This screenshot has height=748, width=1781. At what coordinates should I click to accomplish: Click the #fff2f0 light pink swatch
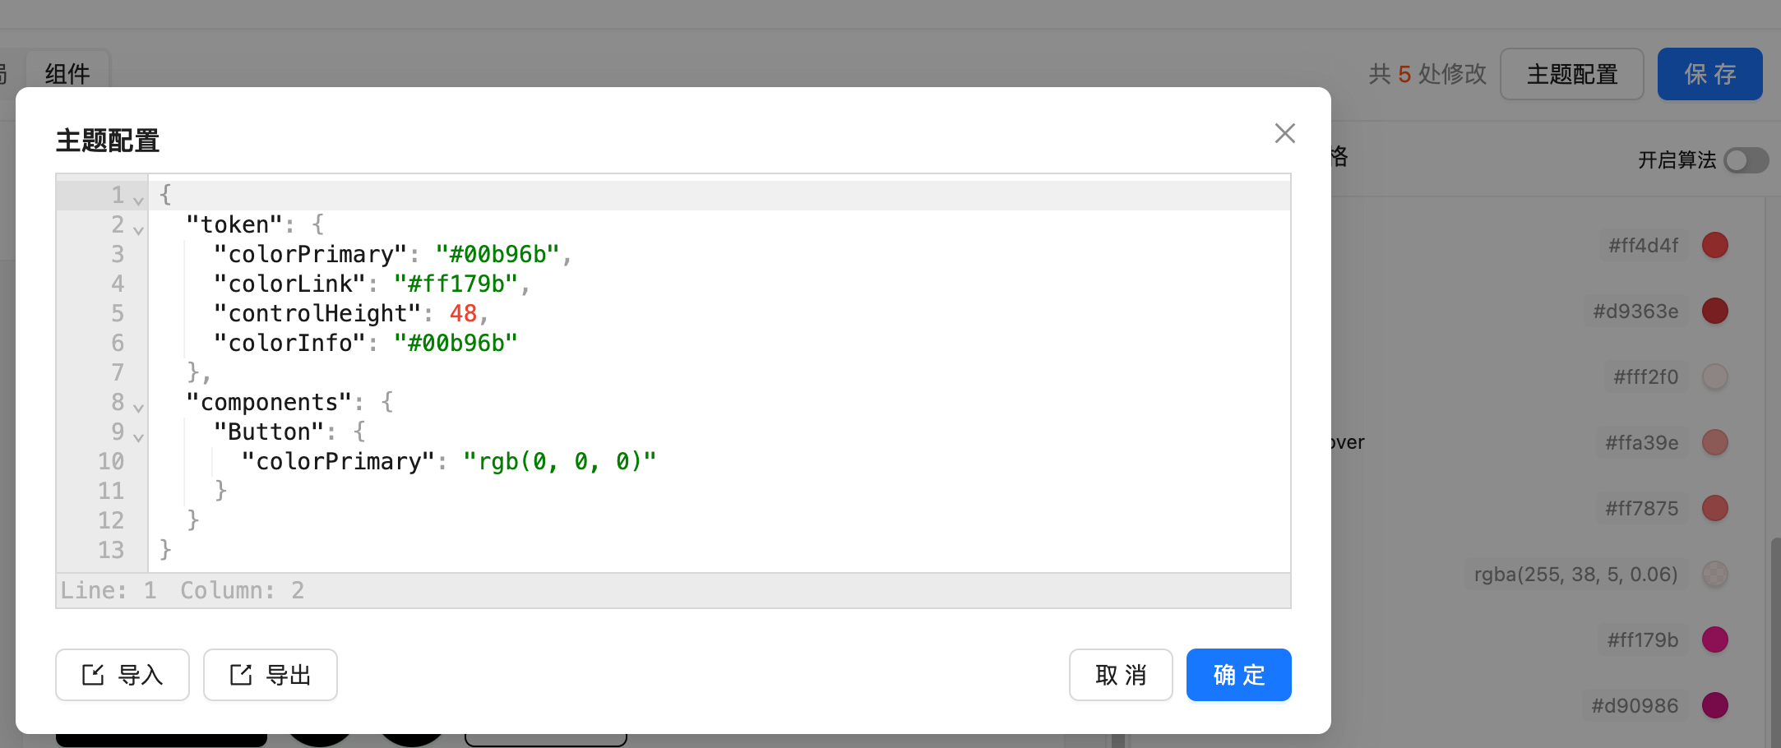point(1715,376)
